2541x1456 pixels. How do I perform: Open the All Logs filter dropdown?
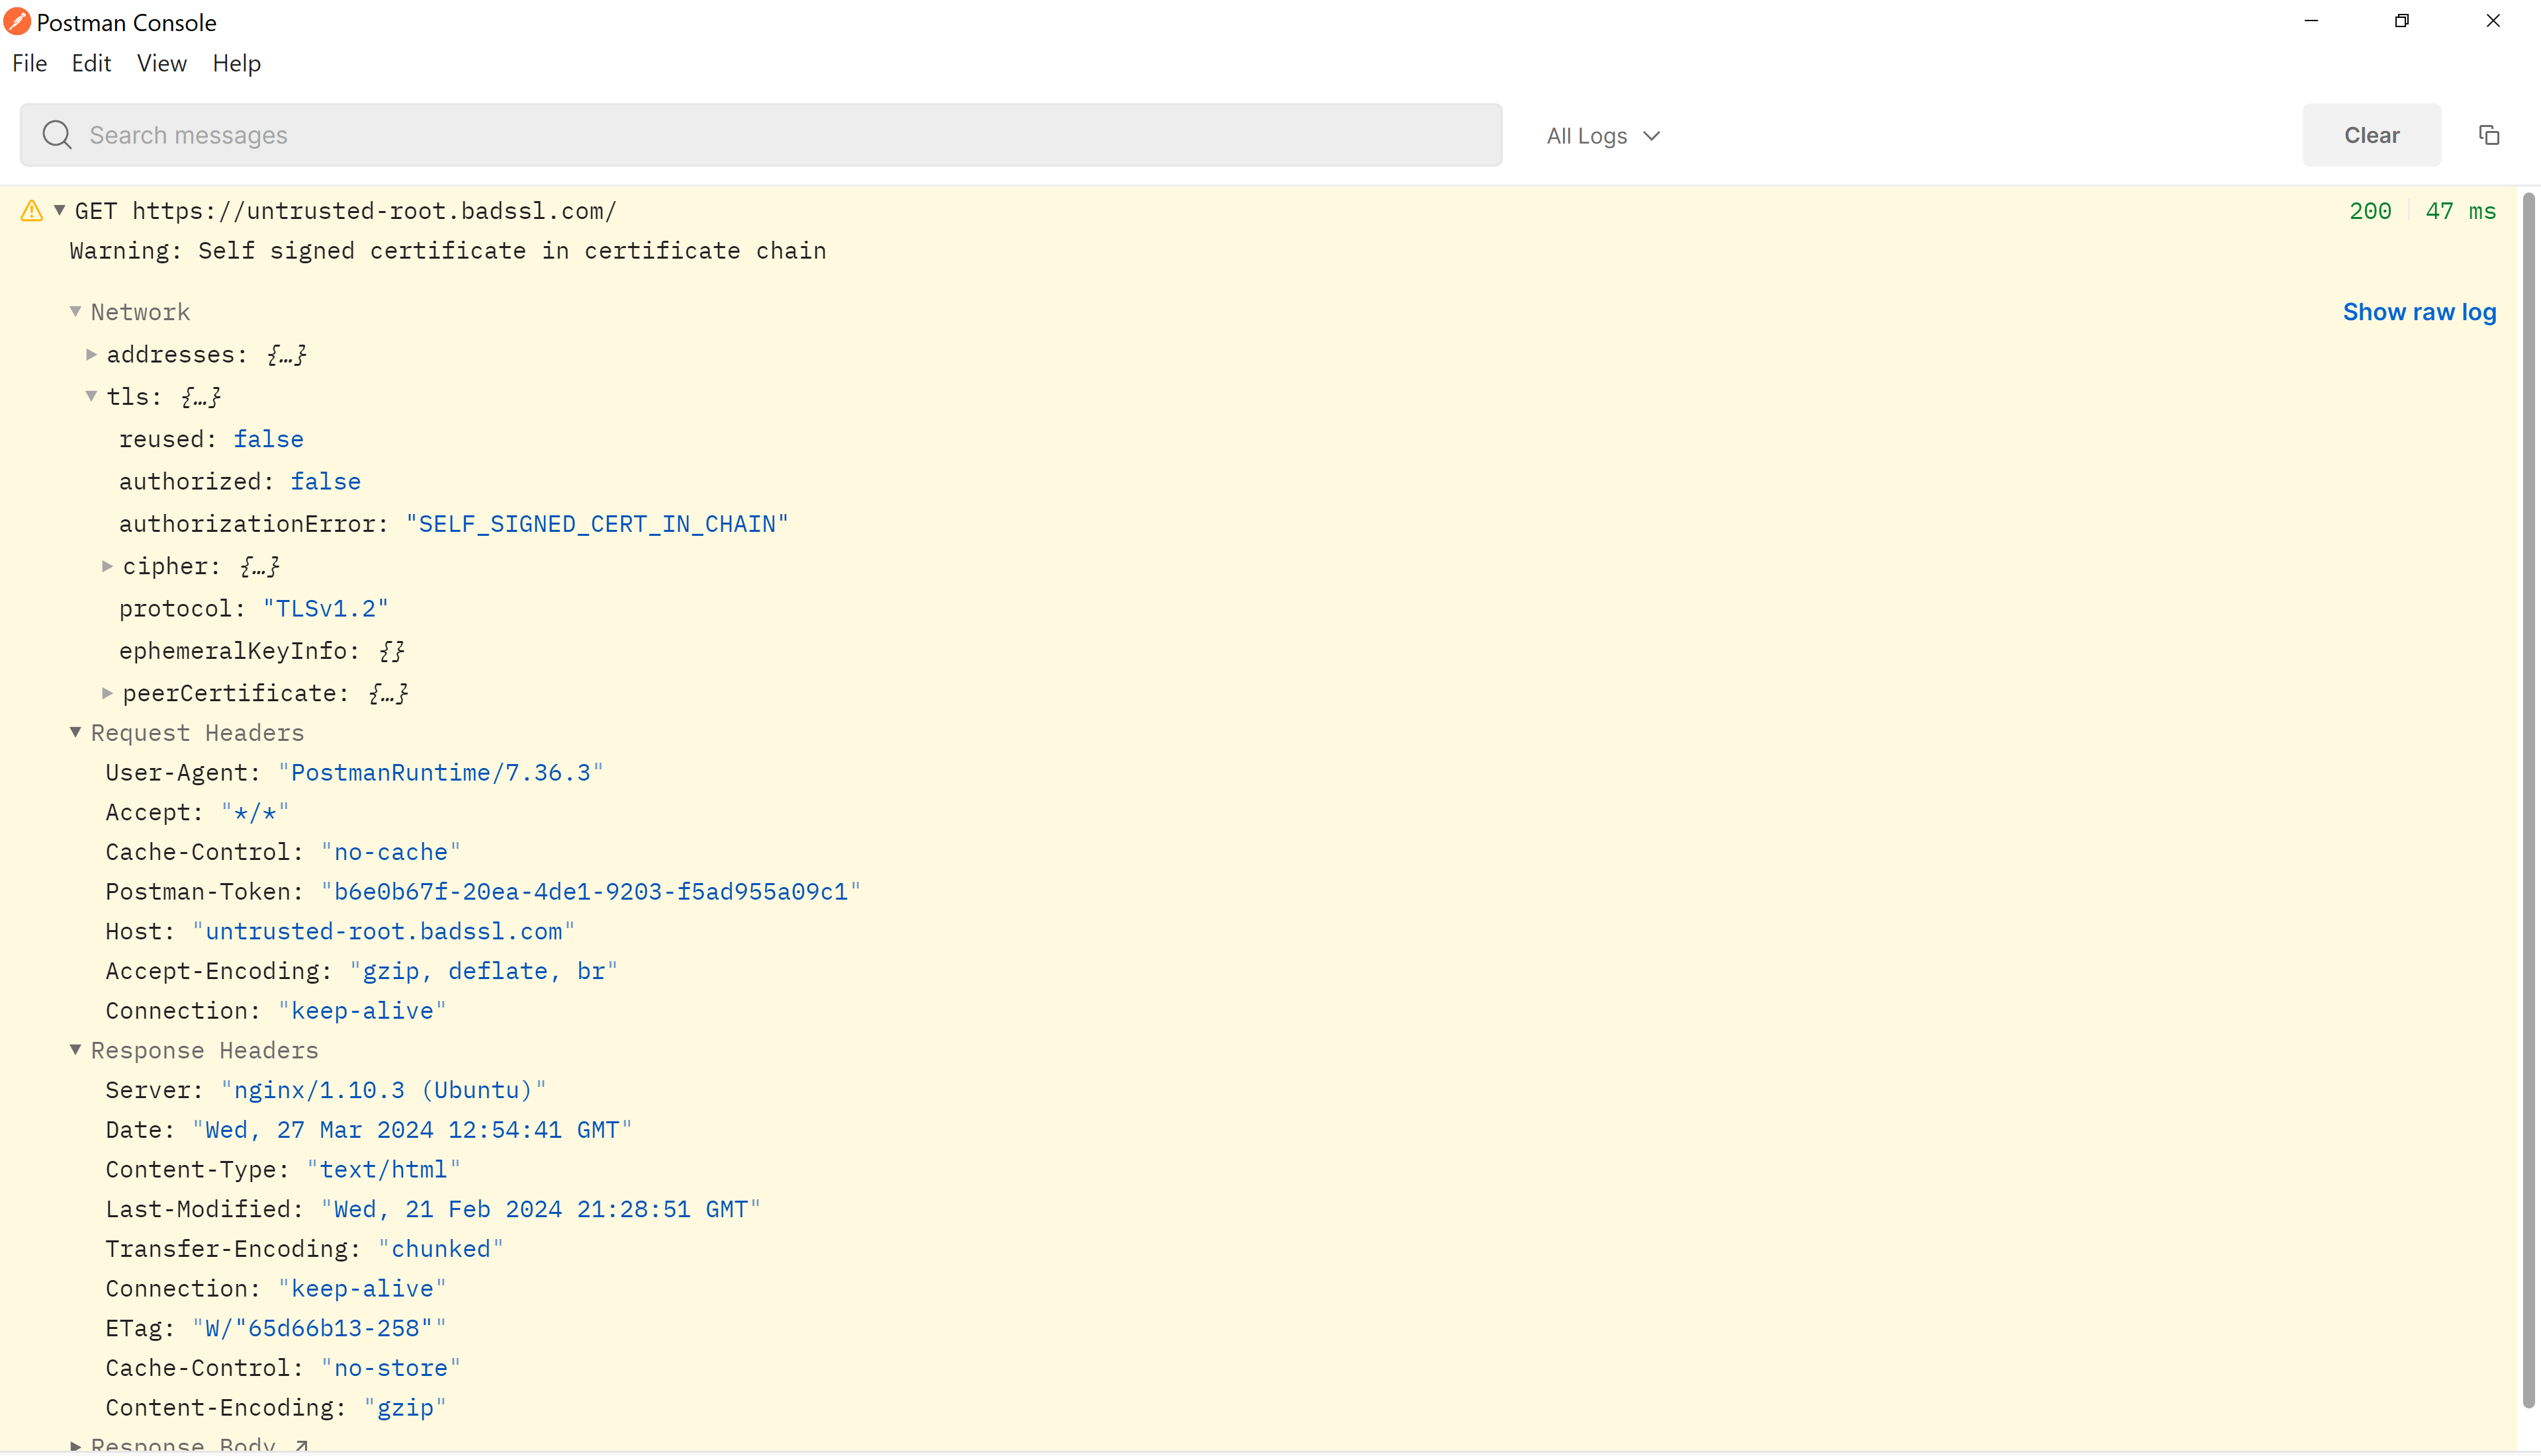click(1601, 135)
